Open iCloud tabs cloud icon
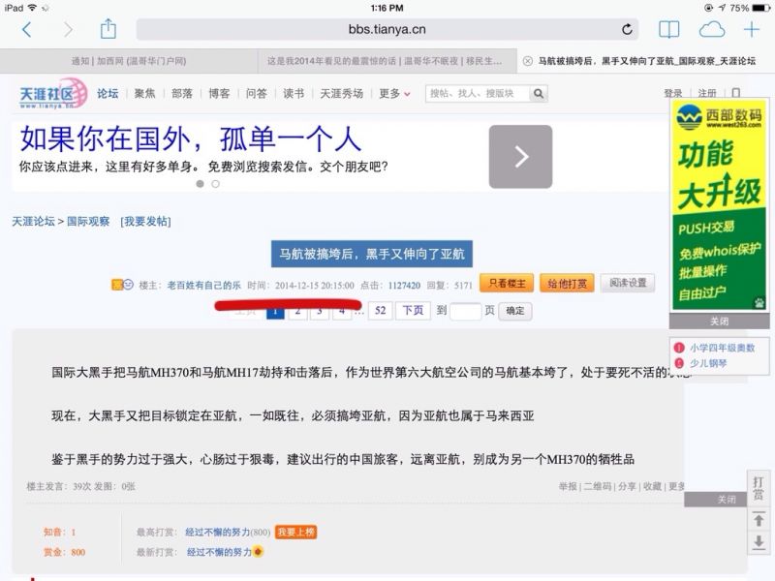Screen dimensions: 775x581 (711, 30)
